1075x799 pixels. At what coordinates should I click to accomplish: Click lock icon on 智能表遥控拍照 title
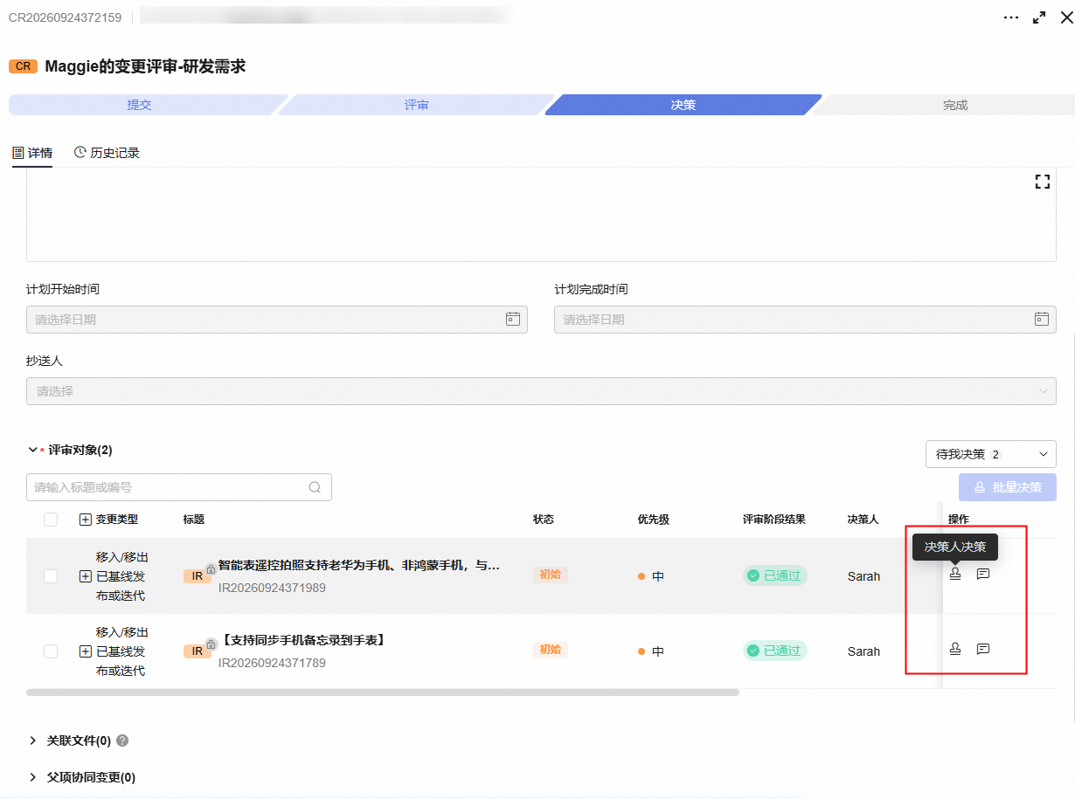(x=211, y=568)
